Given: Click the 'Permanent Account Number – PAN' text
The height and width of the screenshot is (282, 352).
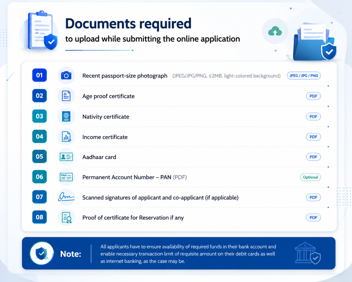Looking at the screenshot, I should tap(127, 177).
